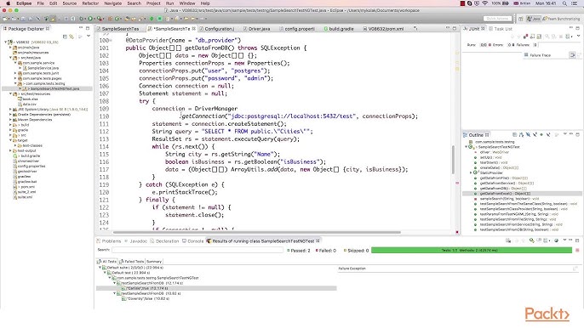Click Sort alphabetically icon in Outline panel
The height and width of the screenshot is (328, 584).
pyautogui.click(x=521, y=135)
